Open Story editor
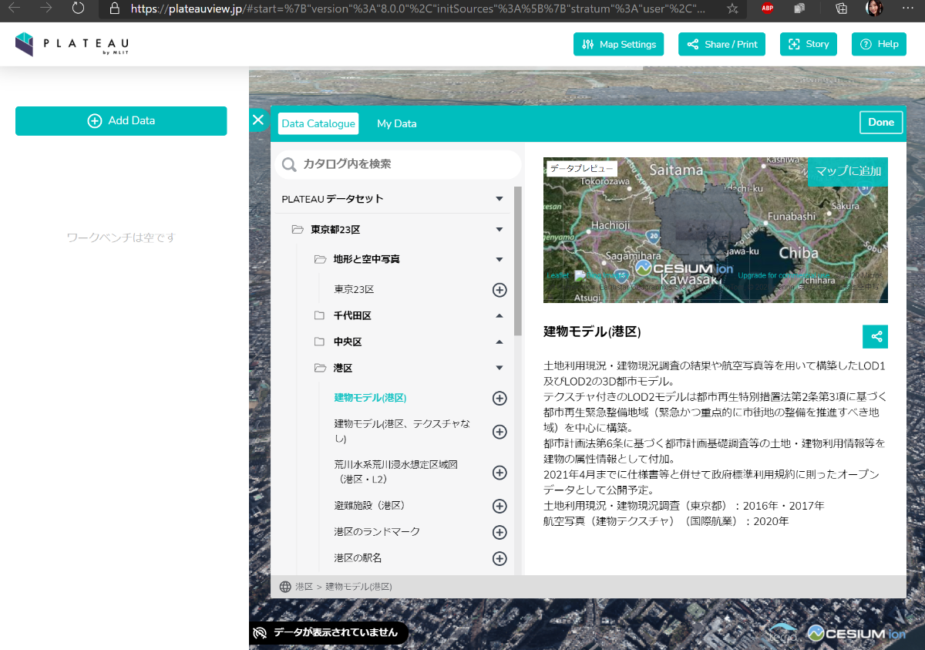The width and height of the screenshot is (925, 650). click(x=809, y=44)
